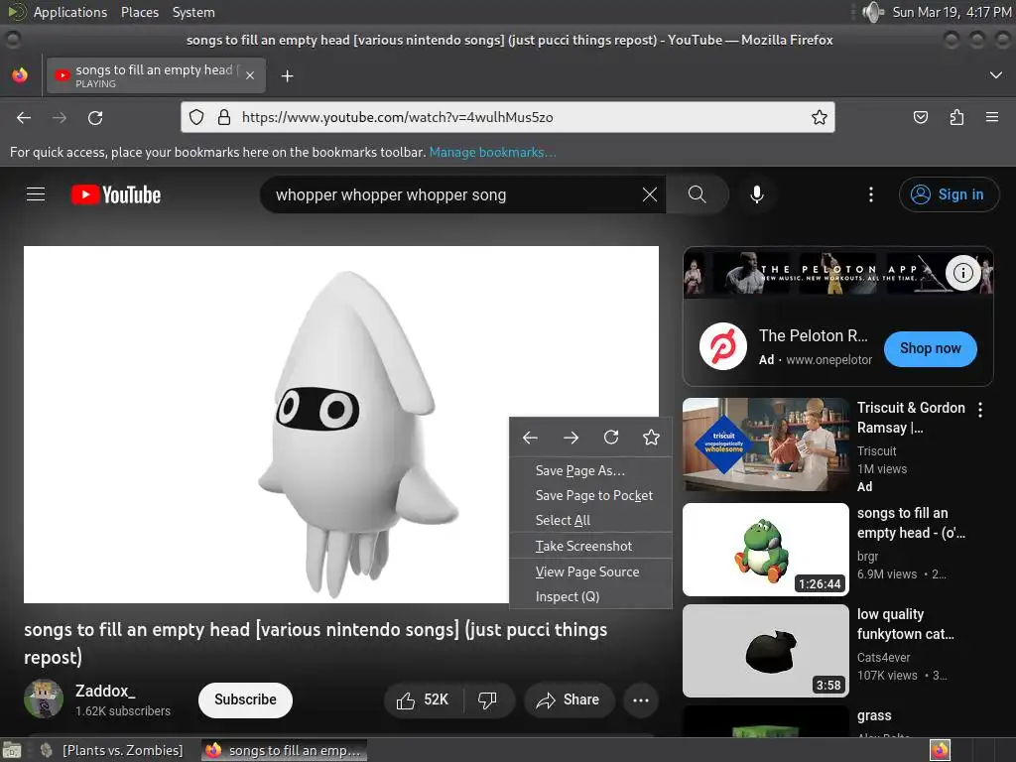The width and height of the screenshot is (1016, 762).
Task: Switch to Plants vs. Zombies taskbar window
Action: [111, 750]
